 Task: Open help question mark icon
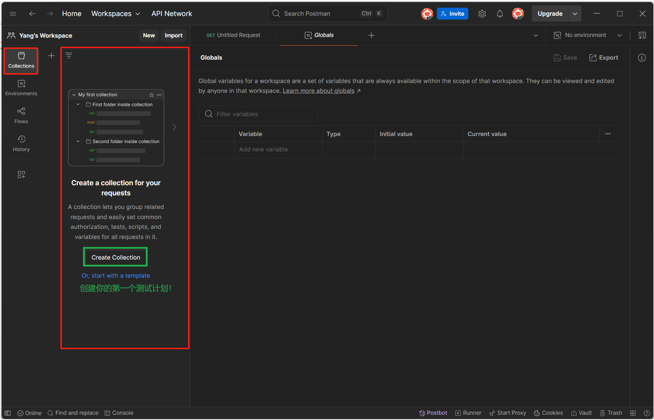pos(646,413)
